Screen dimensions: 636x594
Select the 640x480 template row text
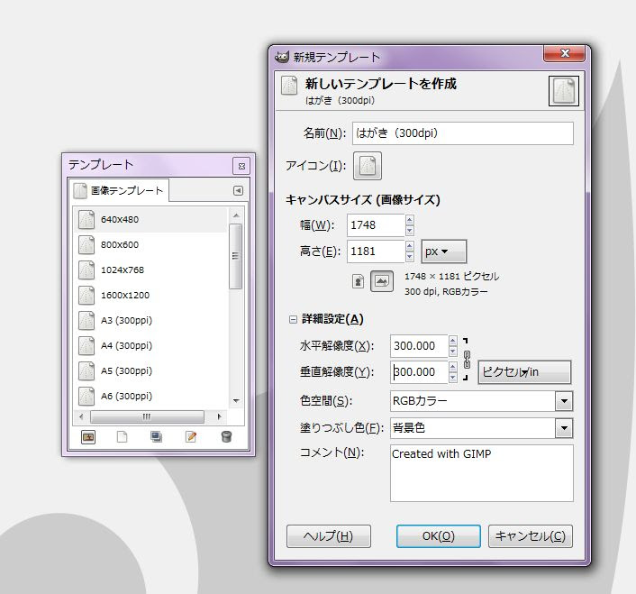pyautogui.click(x=120, y=220)
